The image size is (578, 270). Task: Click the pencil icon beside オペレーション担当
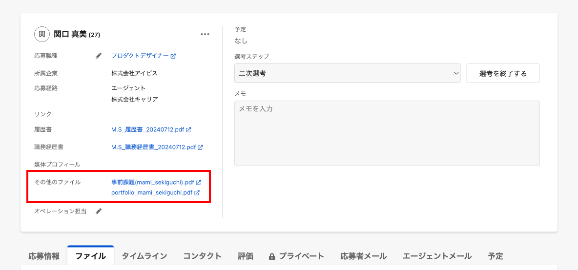coord(99,211)
